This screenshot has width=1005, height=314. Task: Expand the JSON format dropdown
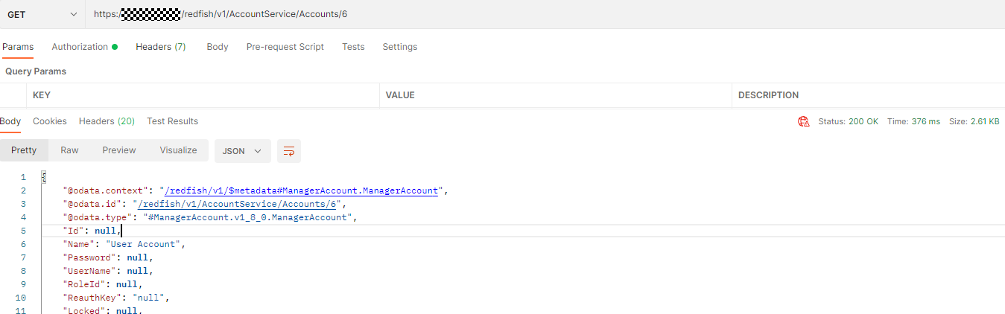(x=242, y=151)
